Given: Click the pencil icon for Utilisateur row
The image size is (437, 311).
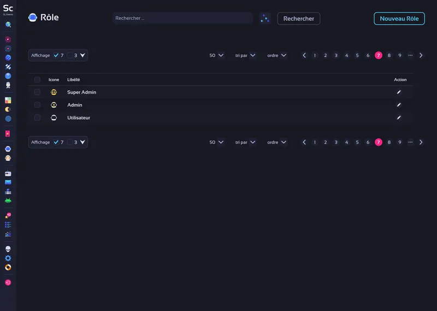Looking at the screenshot, I should pos(399,118).
